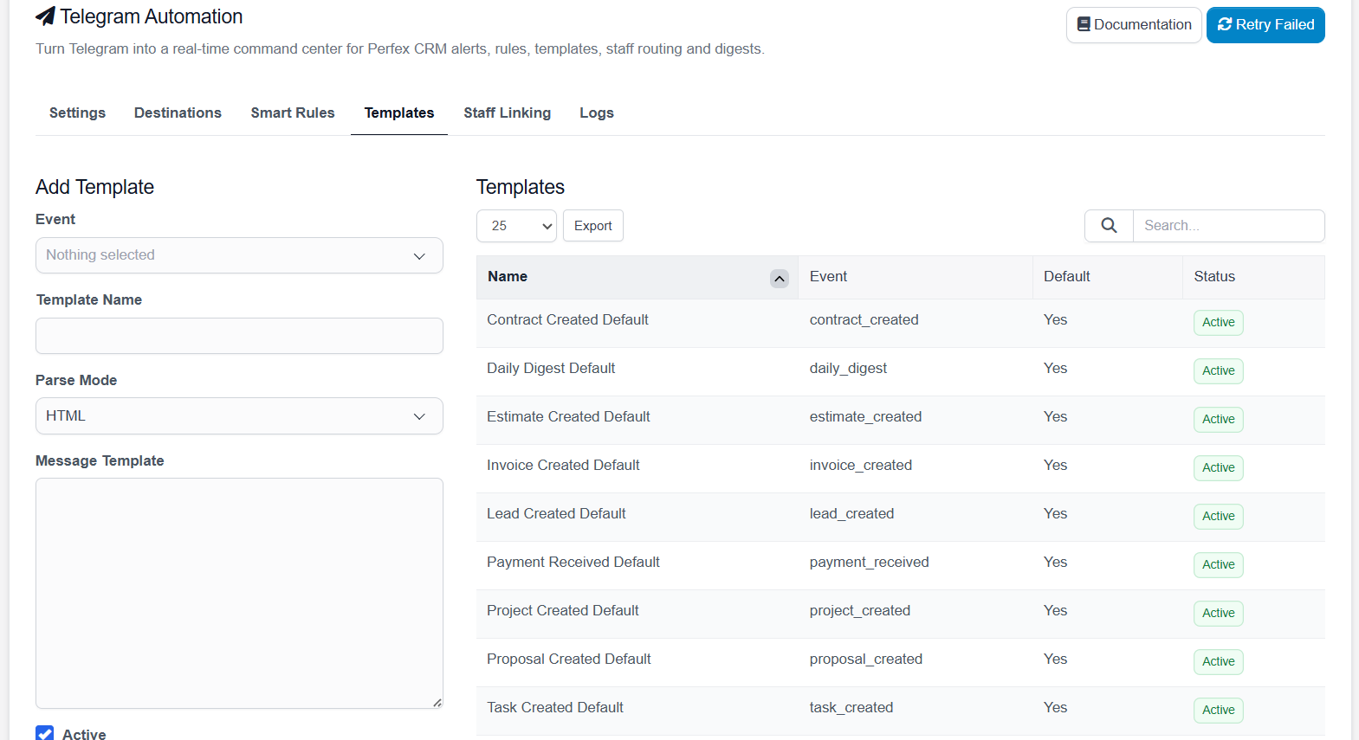Click the contract_created event cell

click(864, 320)
